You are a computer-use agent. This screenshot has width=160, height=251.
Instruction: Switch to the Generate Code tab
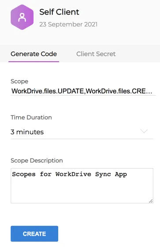33,54
